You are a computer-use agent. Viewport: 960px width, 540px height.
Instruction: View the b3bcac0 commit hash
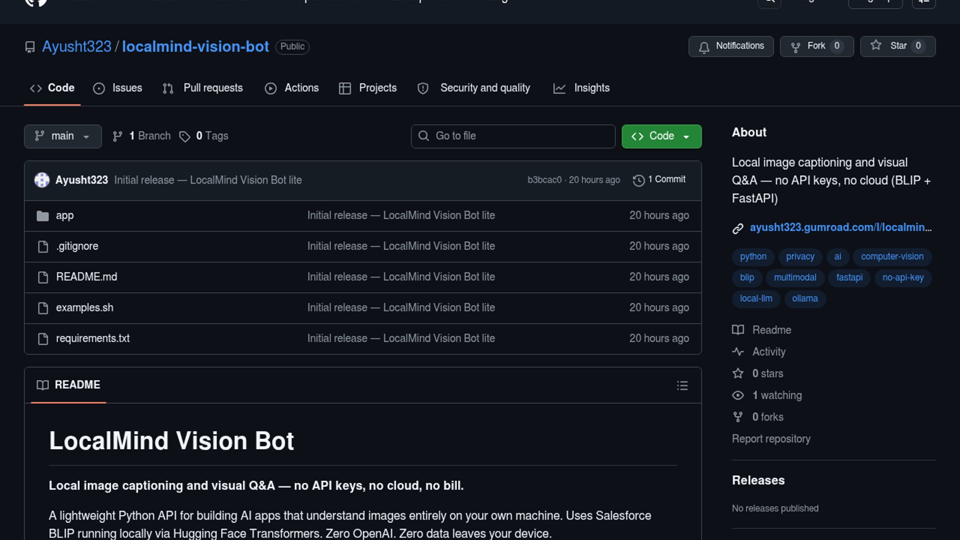click(544, 180)
